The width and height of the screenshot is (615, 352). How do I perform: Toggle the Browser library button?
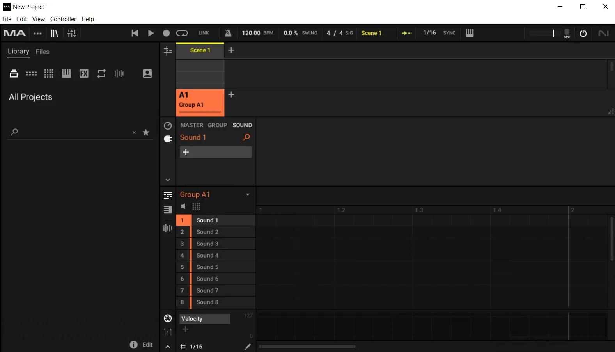pyautogui.click(x=54, y=34)
